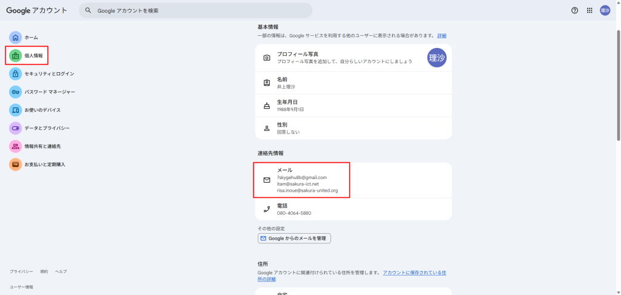Click the payments card icon
This screenshot has width=621, height=295.
click(15, 164)
